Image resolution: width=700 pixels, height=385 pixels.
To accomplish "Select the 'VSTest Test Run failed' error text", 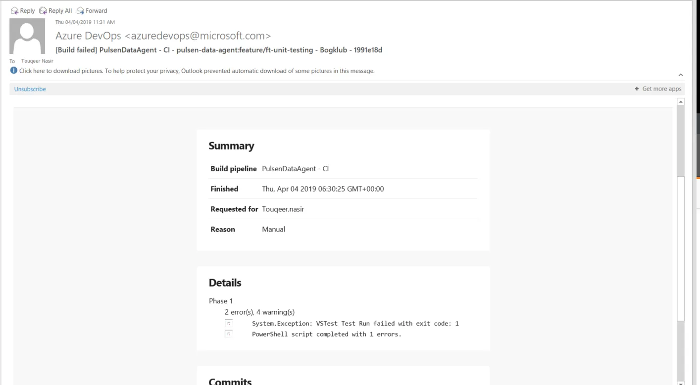I will (x=355, y=324).
